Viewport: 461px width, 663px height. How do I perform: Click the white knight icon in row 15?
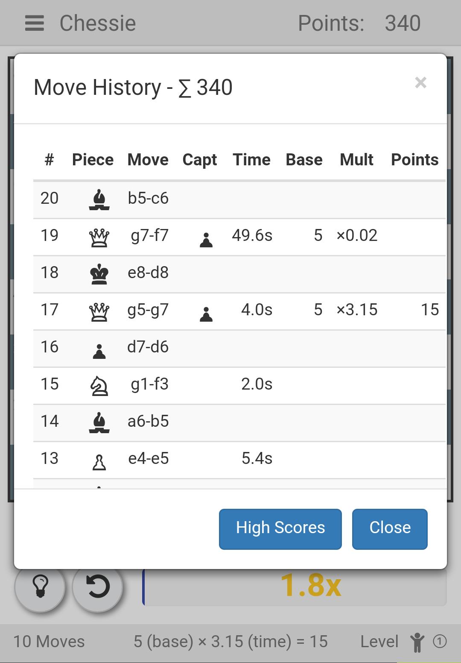point(99,386)
